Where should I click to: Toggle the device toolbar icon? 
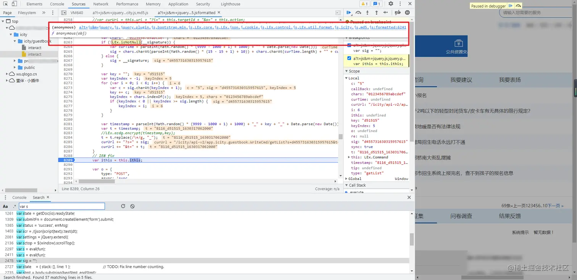[x=14, y=4]
